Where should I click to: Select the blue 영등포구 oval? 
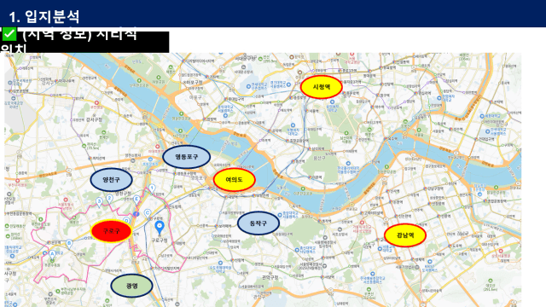pos(186,157)
